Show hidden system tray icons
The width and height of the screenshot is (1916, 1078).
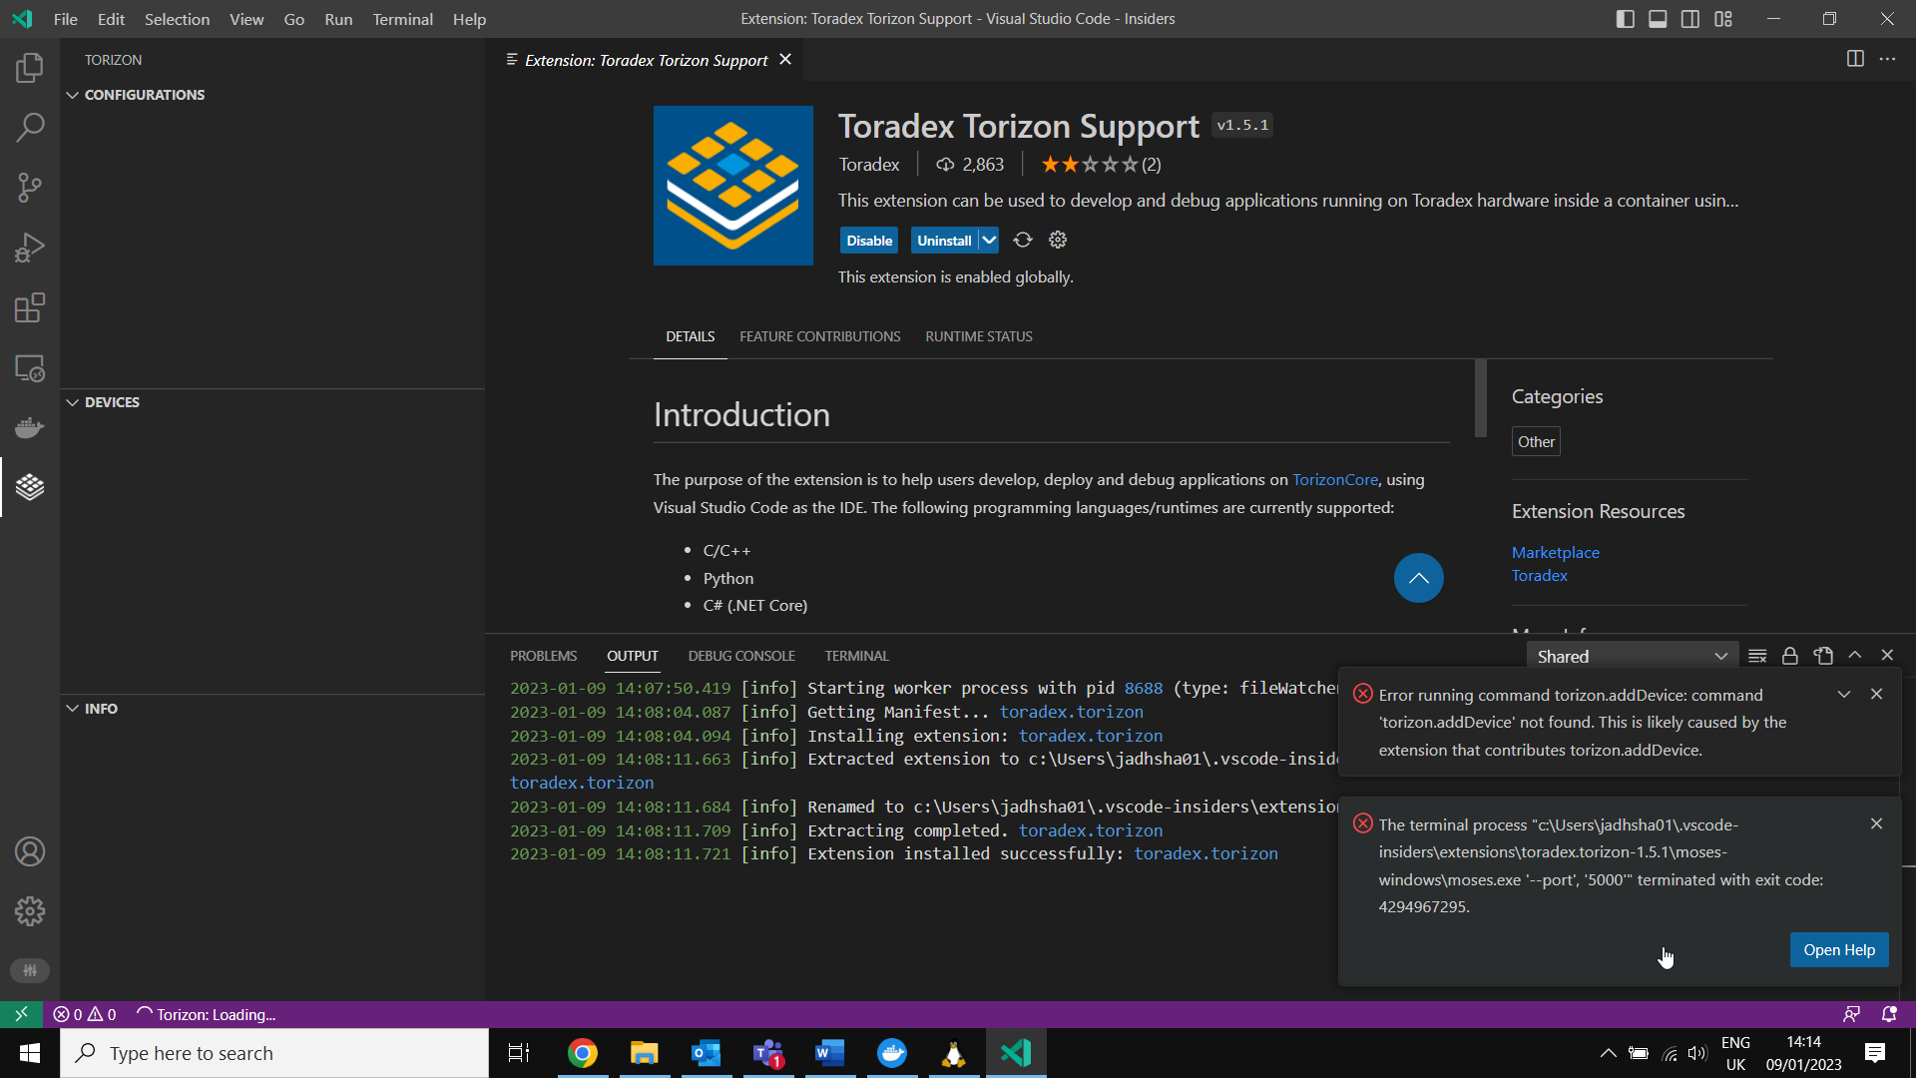coord(1608,1053)
